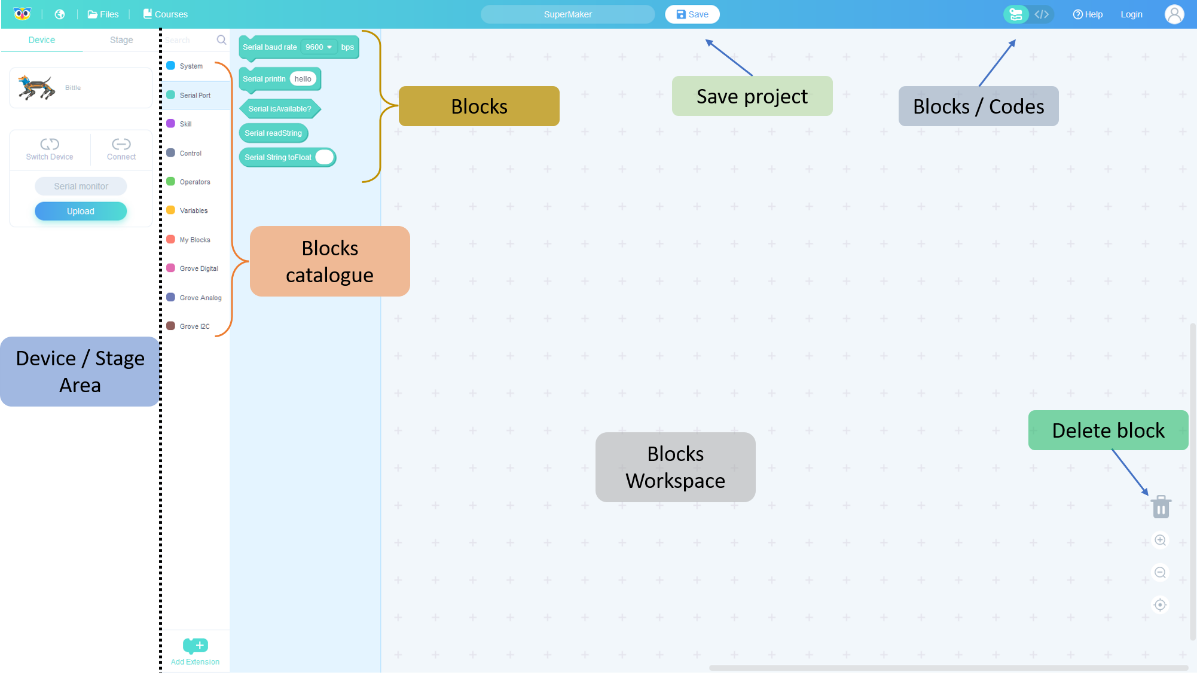
Task: Select blocks mode in the blocks/code toggle
Action: click(x=1016, y=14)
